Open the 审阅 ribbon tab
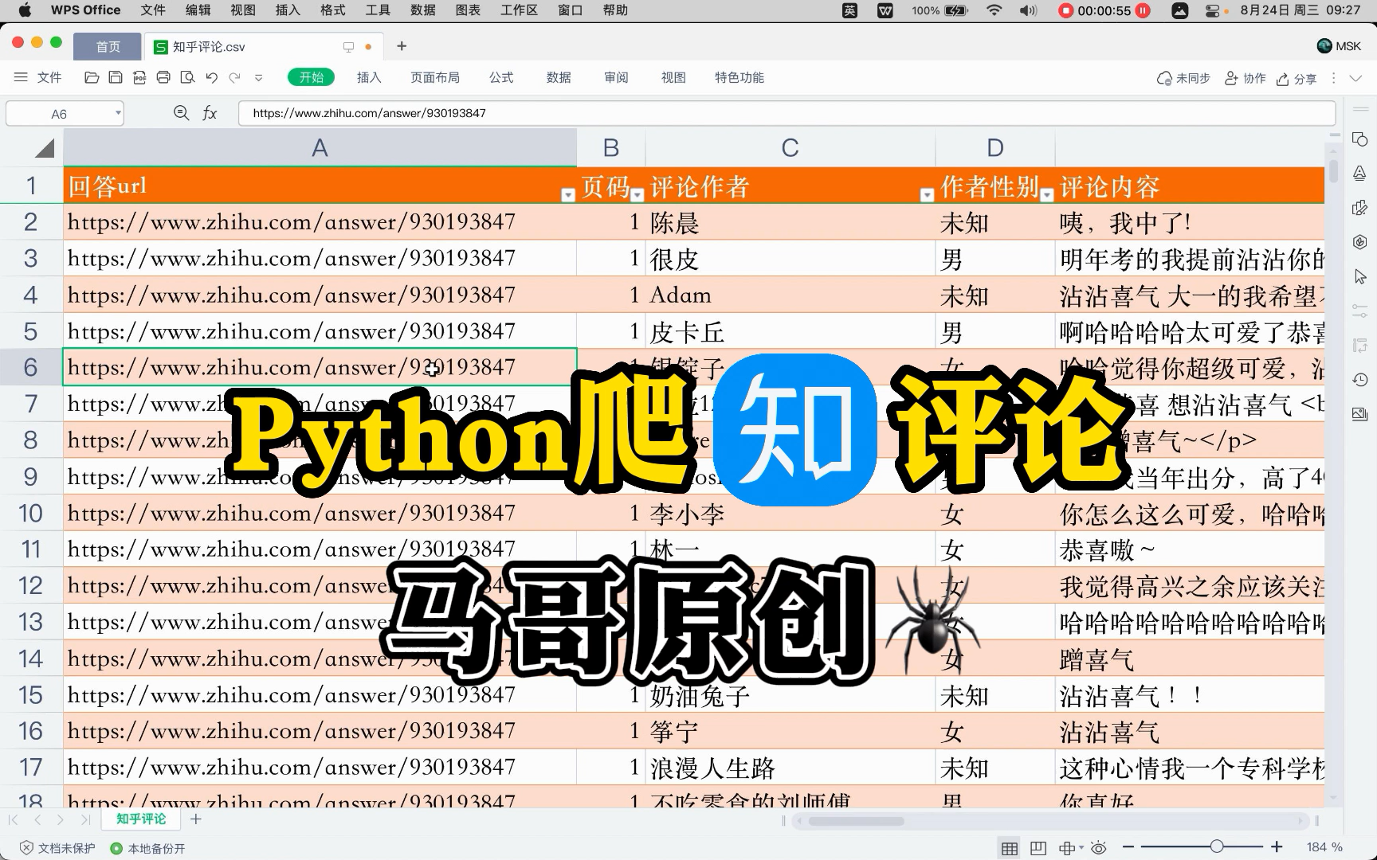The width and height of the screenshot is (1377, 860). 616,77
